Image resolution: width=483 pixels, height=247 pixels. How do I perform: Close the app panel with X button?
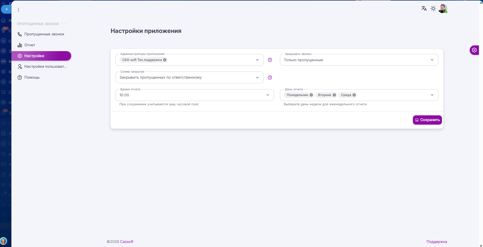coord(7,9)
